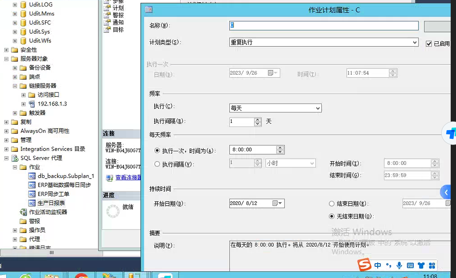The image size is (456, 278).
Task: Click the IME skin shirt icon
Action: click(x=421, y=266)
